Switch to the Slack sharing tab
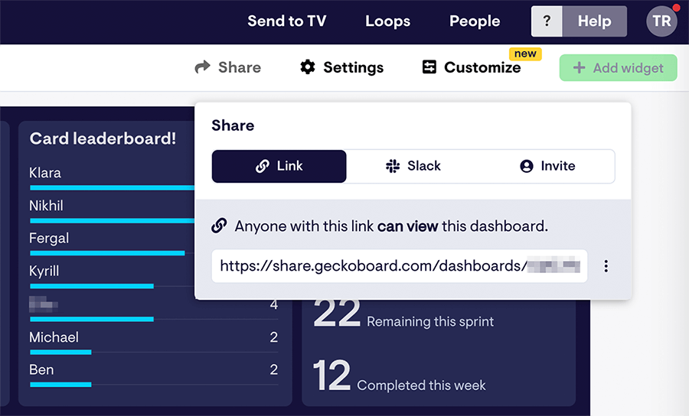This screenshot has width=689, height=416. (x=413, y=166)
